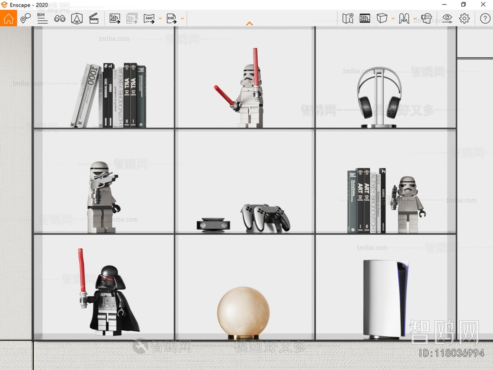Viewport: 493px width, 370px height.
Task: Minimize the Enscape window
Action: point(444,5)
